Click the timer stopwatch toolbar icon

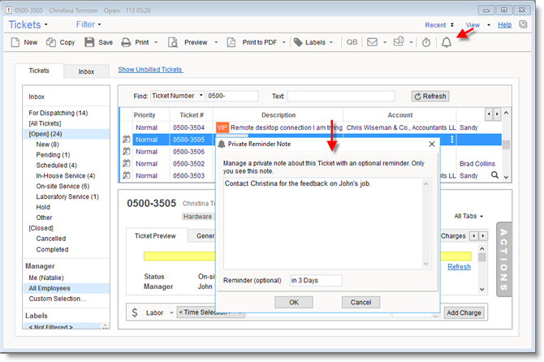(426, 42)
